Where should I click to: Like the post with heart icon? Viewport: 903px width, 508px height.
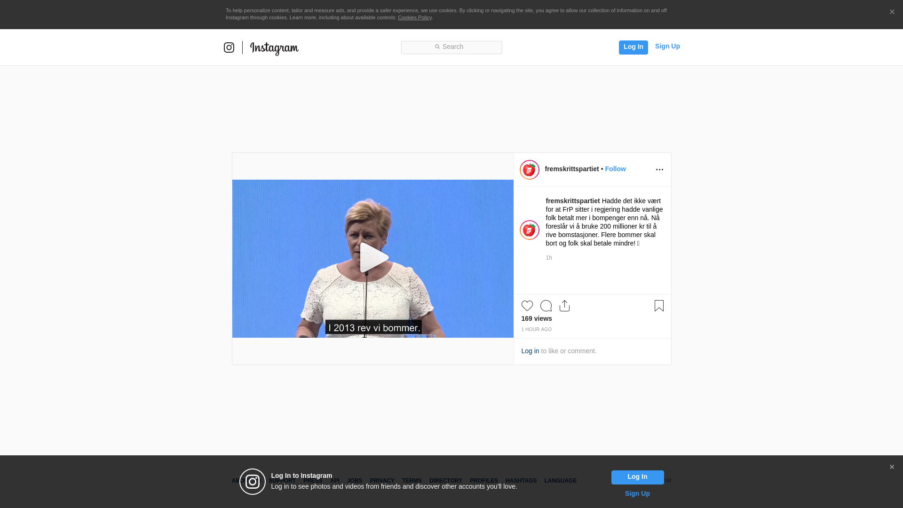pos(527,306)
